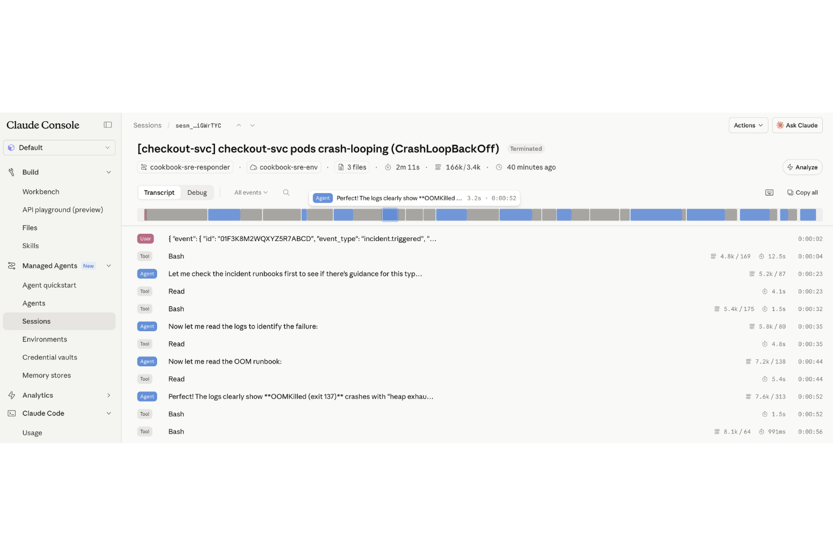This screenshot has width=833, height=556.
Task: Click the search magnifier icon
Action: [286, 193]
